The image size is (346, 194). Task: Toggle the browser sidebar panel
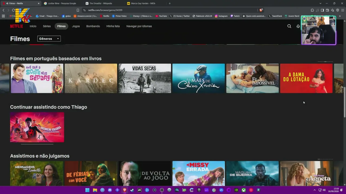(x=322, y=10)
